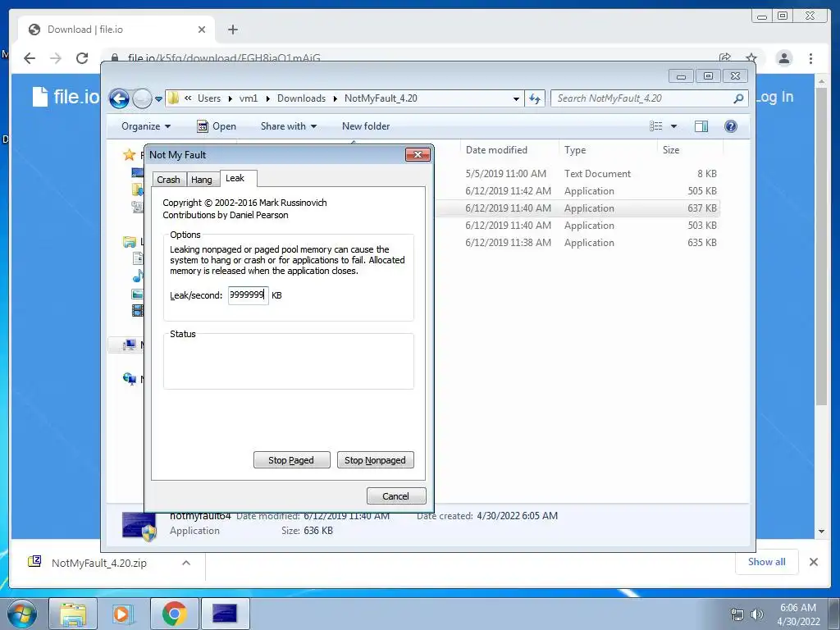Viewport: 840px width, 630px height.
Task: Sort by Type column header
Action: (x=575, y=150)
